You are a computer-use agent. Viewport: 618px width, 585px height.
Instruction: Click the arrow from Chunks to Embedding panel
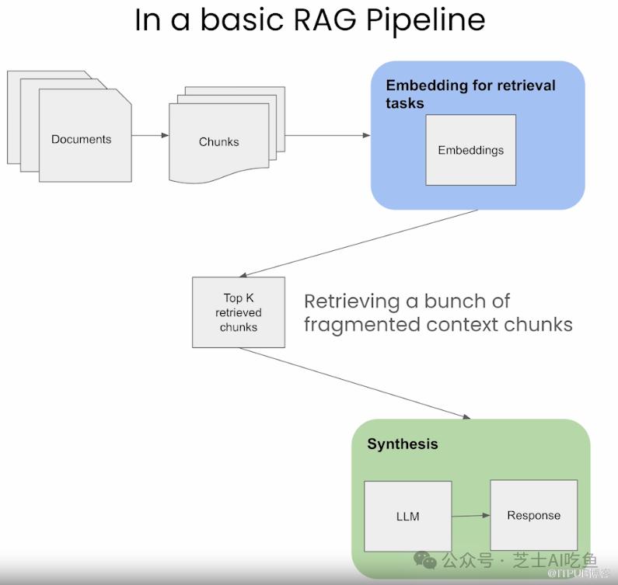[x=327, y=135]
